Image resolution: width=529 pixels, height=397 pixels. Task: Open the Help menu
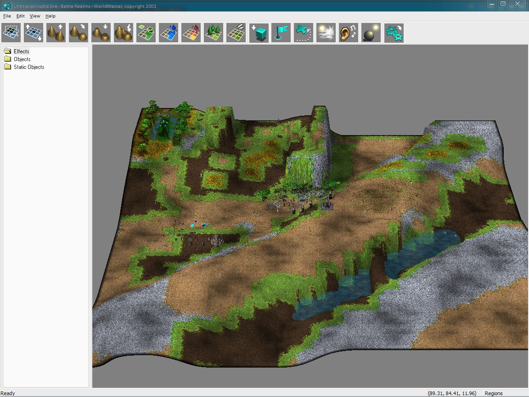click(50, 16)
